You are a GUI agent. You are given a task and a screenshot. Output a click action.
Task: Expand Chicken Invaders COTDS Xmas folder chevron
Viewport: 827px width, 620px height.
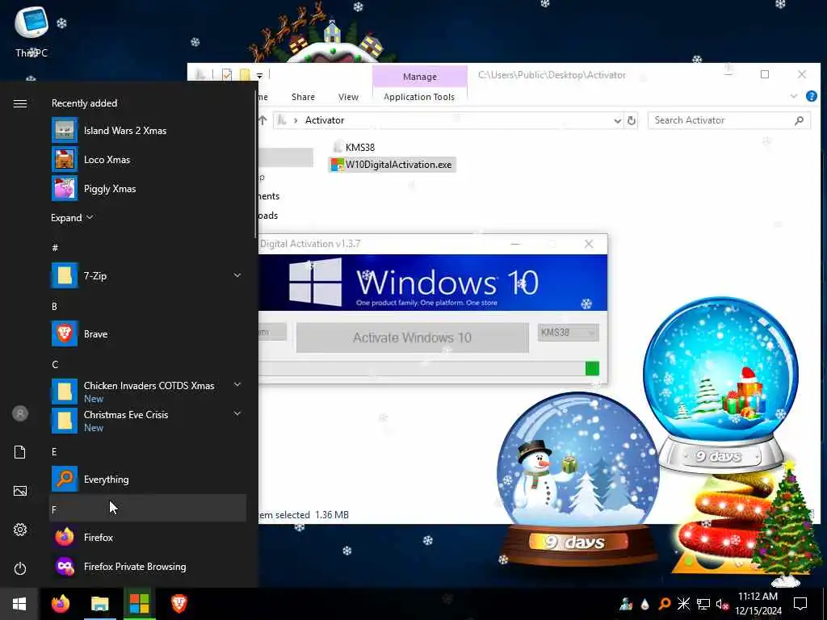click(x=237, y=385)
